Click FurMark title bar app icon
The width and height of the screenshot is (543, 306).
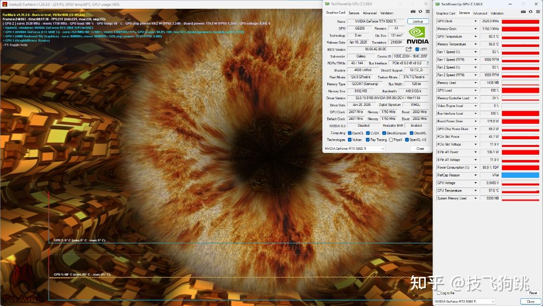click(x=4, y=4)
